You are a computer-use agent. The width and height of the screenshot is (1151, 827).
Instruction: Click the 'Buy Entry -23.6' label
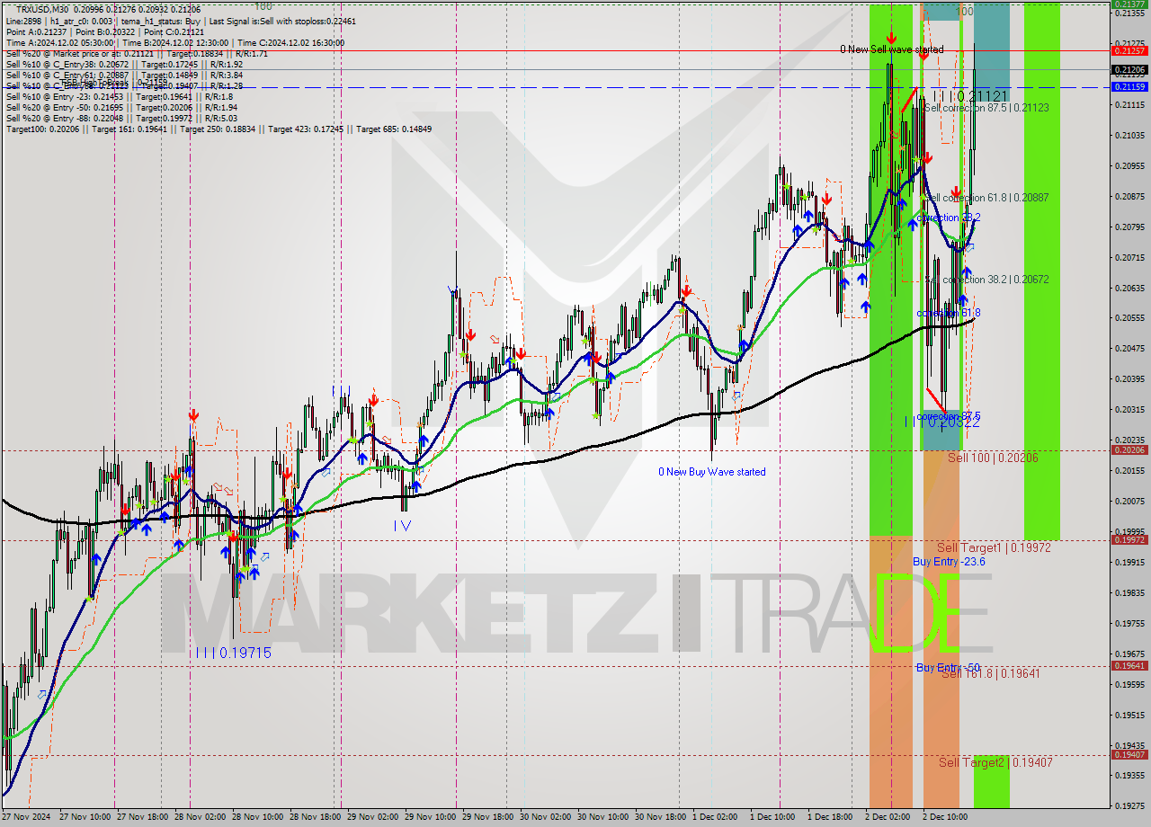click(x=949, y=562)
